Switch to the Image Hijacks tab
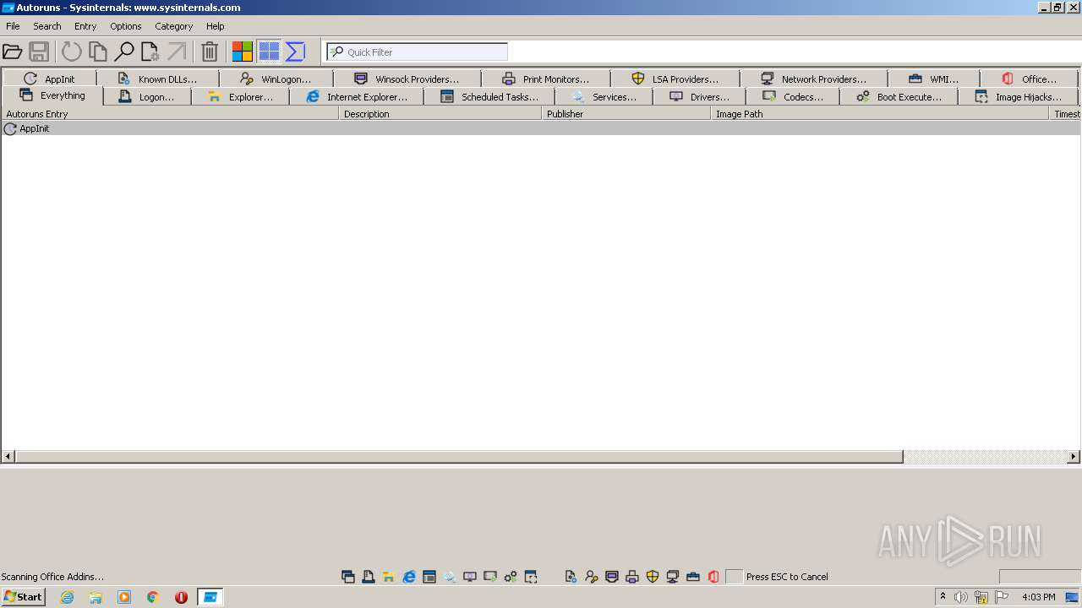The image size is (1082, 608). (x=1018, y=97)
